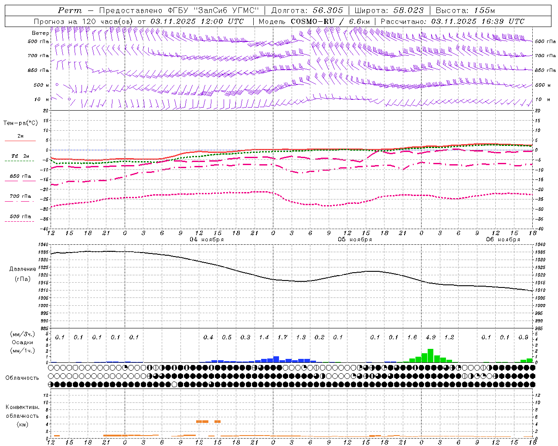Click the date label "04 ноября"
558x446 pixels.
point(207,240)
